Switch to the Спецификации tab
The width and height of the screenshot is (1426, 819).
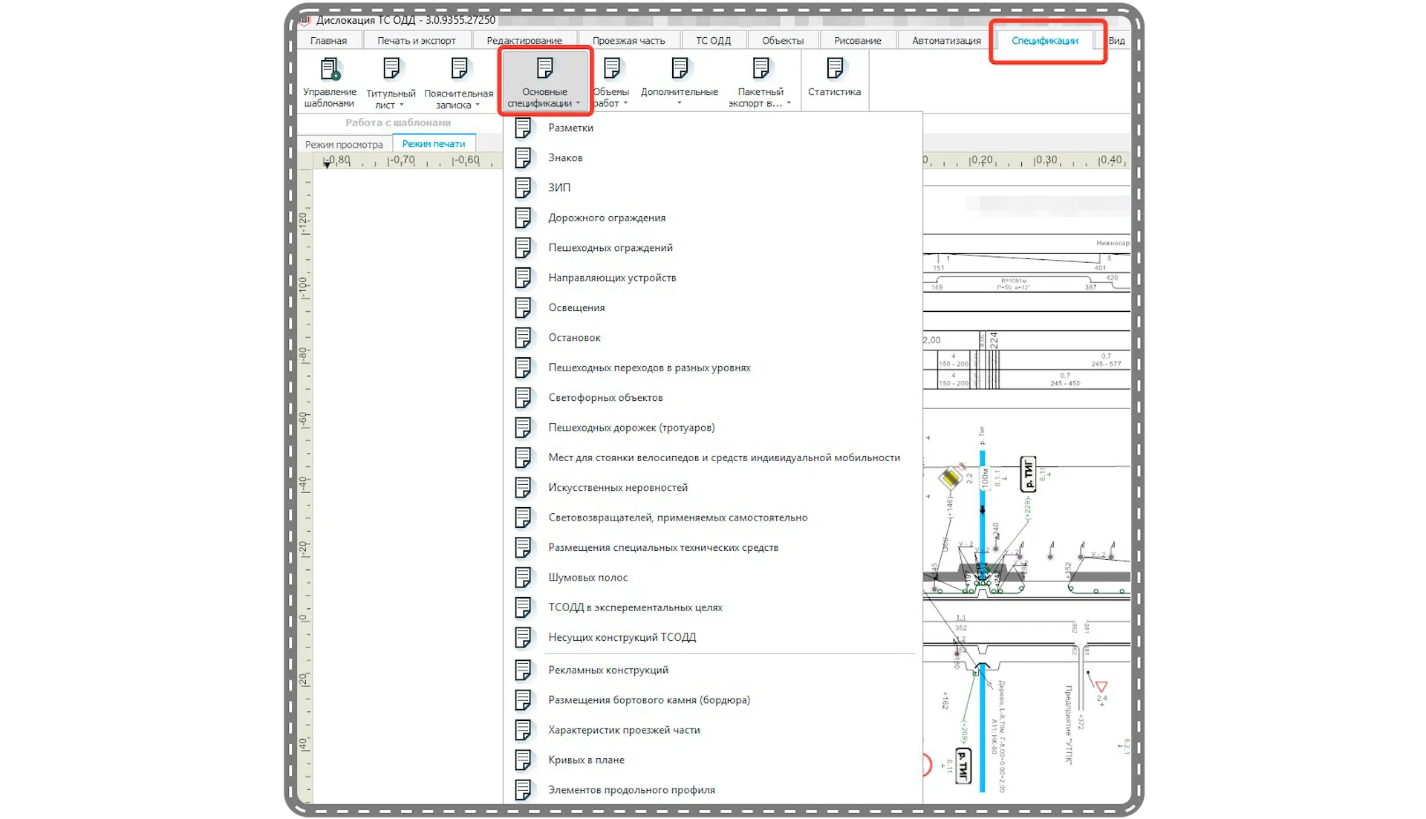click(1044, 41)
